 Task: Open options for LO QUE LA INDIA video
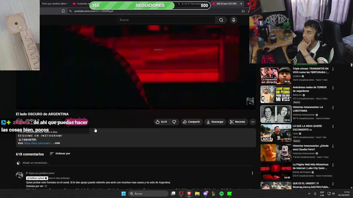(x=333, y=127)
